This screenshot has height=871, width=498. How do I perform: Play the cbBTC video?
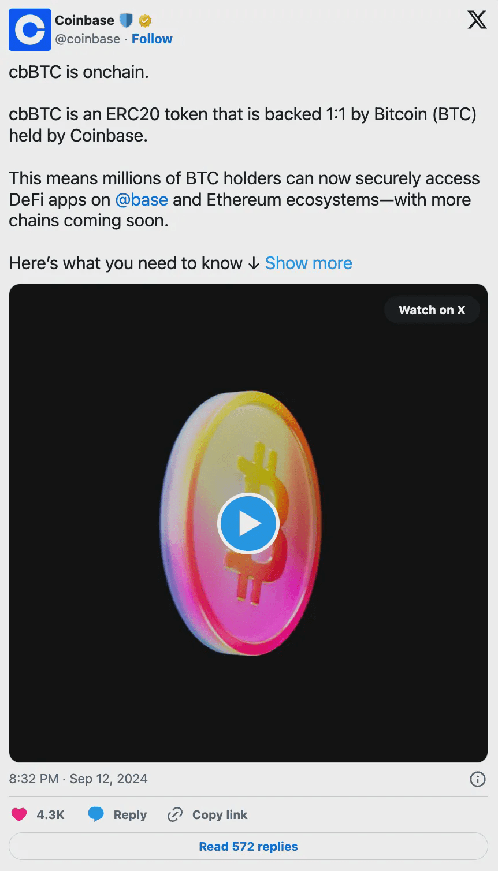248,523
